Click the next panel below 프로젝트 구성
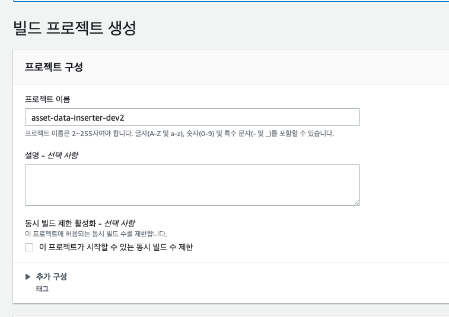The width and height of the screenshot is (449, 317). [231, 314]
